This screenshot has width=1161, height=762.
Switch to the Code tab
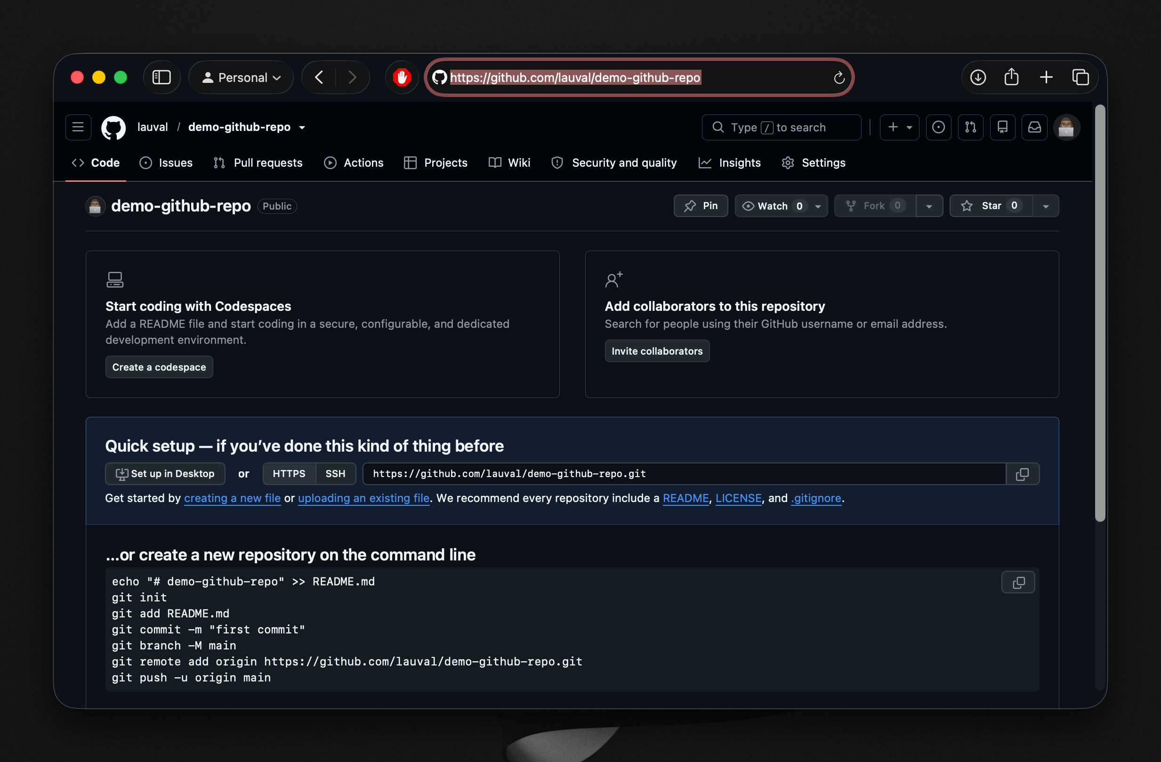(96, 163)
